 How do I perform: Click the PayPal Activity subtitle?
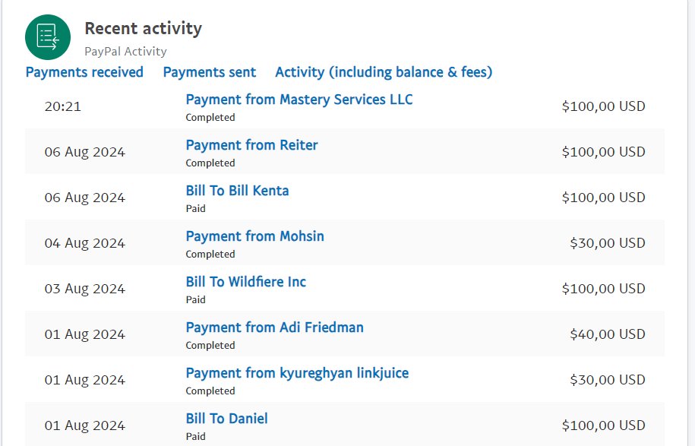click(x=125, y=52)
